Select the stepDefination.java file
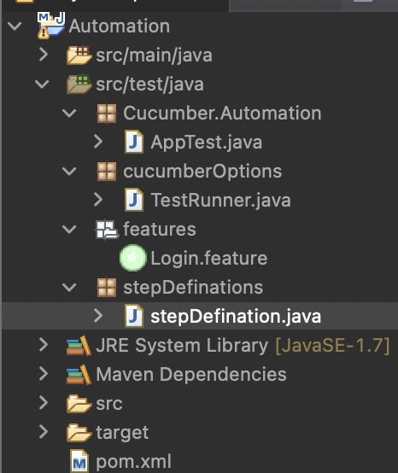The image size is (398, 473). (x=236, y=317)
